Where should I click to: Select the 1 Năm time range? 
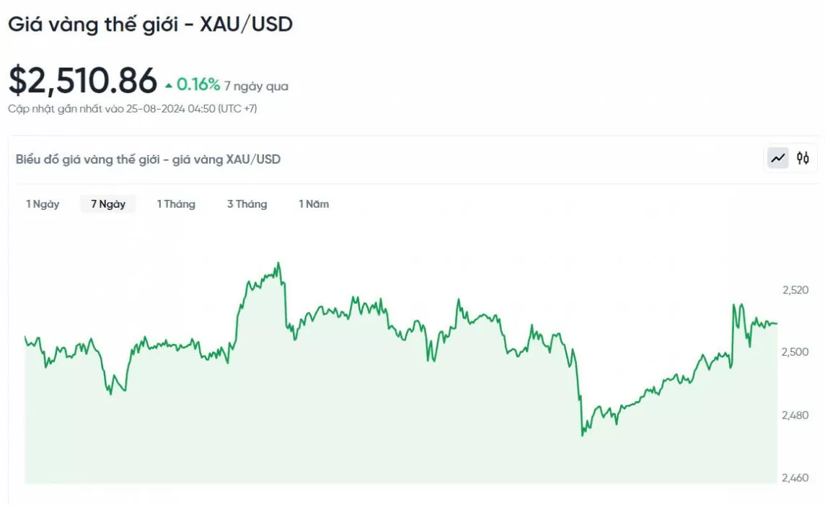pos(314,203)
